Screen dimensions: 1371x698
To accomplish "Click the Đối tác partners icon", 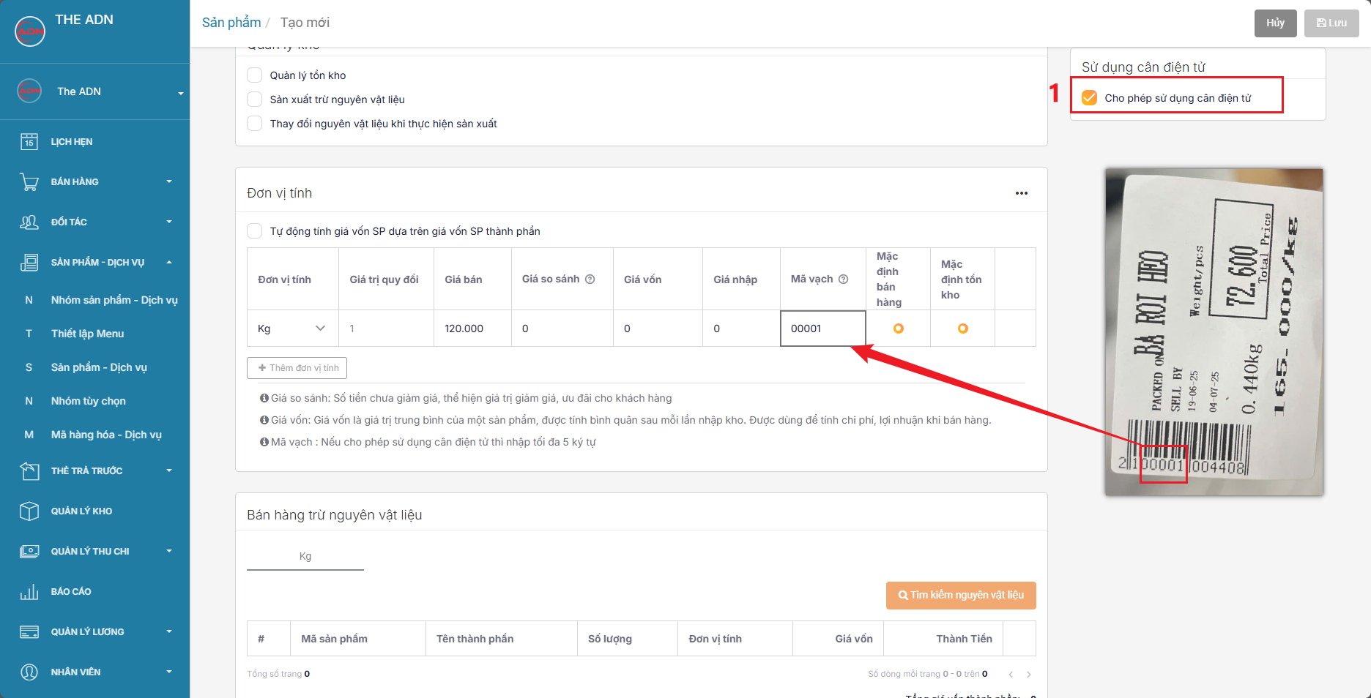I will (x=29, y=222).
